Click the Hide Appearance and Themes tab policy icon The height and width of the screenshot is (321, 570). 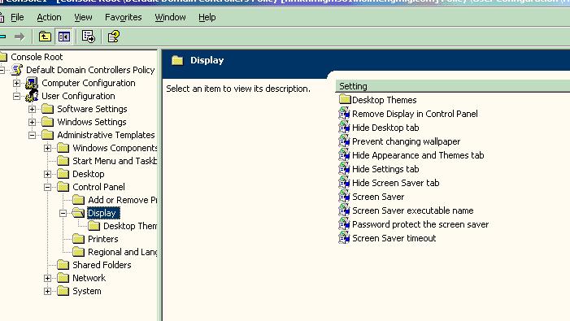coord(344,155)
